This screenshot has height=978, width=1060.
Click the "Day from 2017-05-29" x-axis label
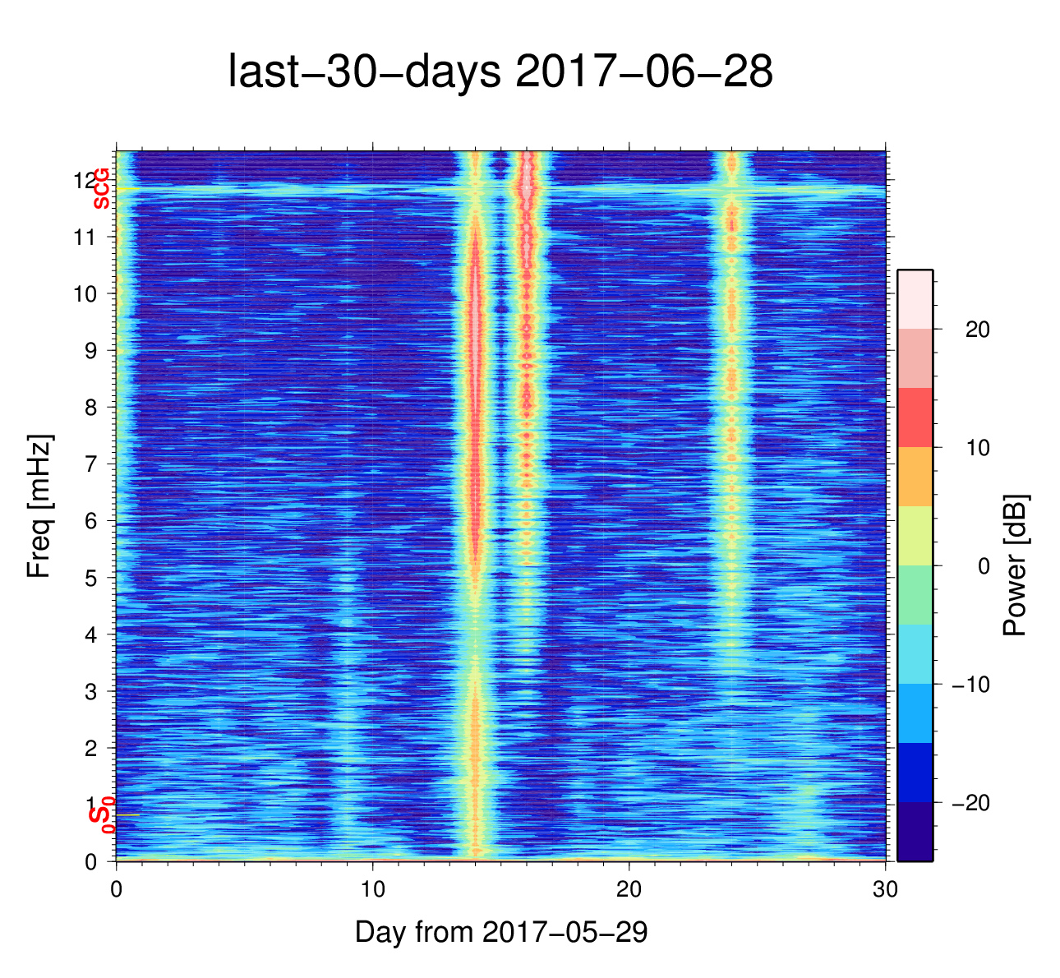(x=500, y=932)
